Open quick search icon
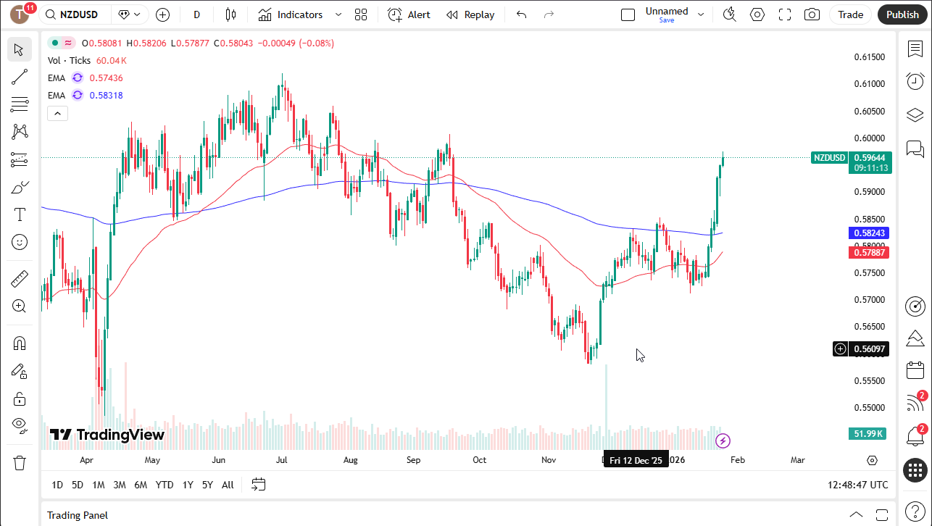This screenshot has width=932, height=526. [730, 14]
